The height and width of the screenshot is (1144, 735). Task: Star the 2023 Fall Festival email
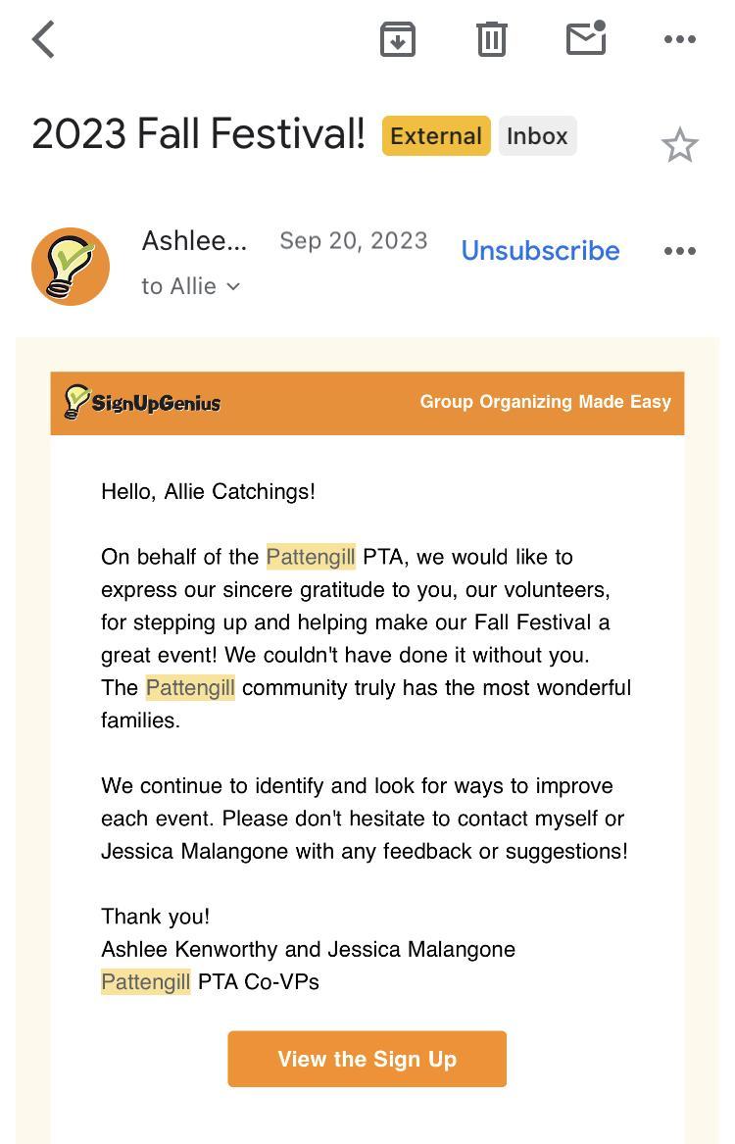(x=679, y=146)
